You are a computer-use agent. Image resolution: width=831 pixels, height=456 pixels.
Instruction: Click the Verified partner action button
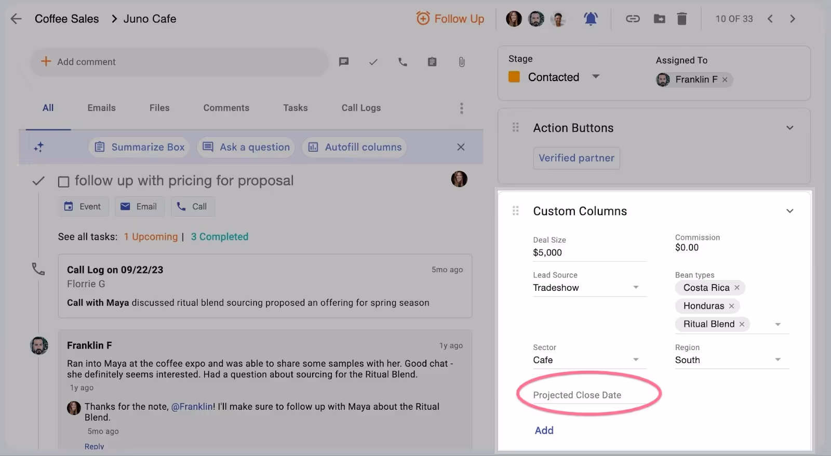pos(577,158)
